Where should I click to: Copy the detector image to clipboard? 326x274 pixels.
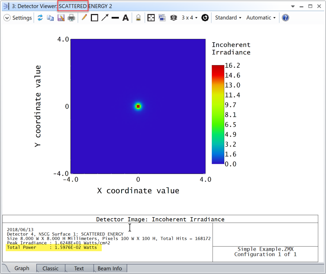[50, 18]
